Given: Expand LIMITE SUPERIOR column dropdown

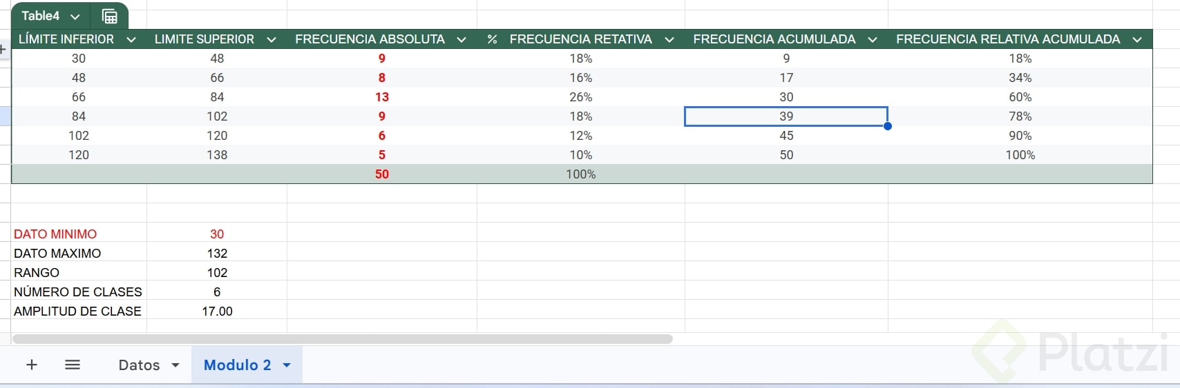Looking at the screenshot, I should pyautogui.click(x=272, y=39).
